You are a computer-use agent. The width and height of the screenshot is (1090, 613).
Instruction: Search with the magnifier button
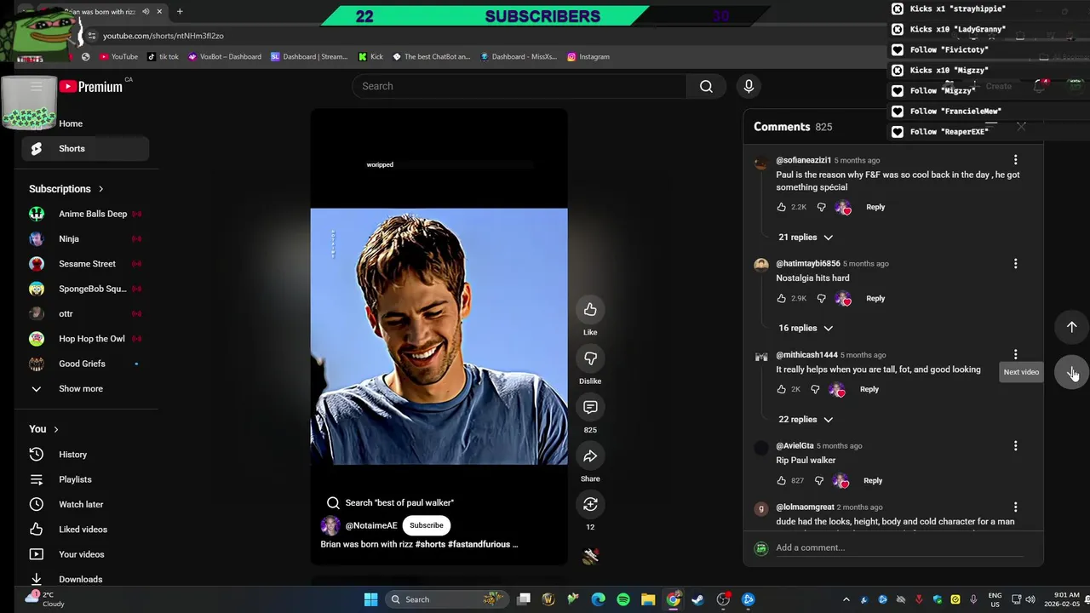click(x=706, y=86)
